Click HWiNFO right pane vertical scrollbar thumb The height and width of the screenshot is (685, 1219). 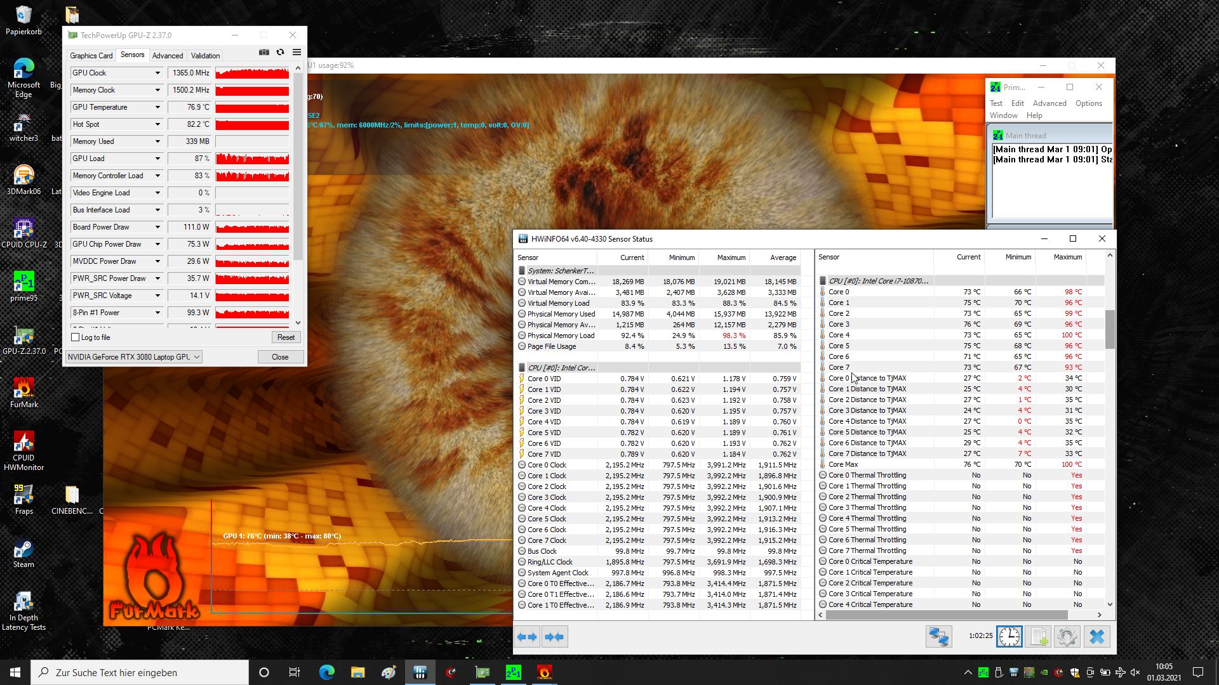[1110, 329]
